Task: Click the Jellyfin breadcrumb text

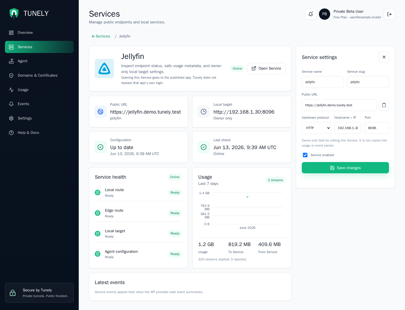Action: coord(125,36)
